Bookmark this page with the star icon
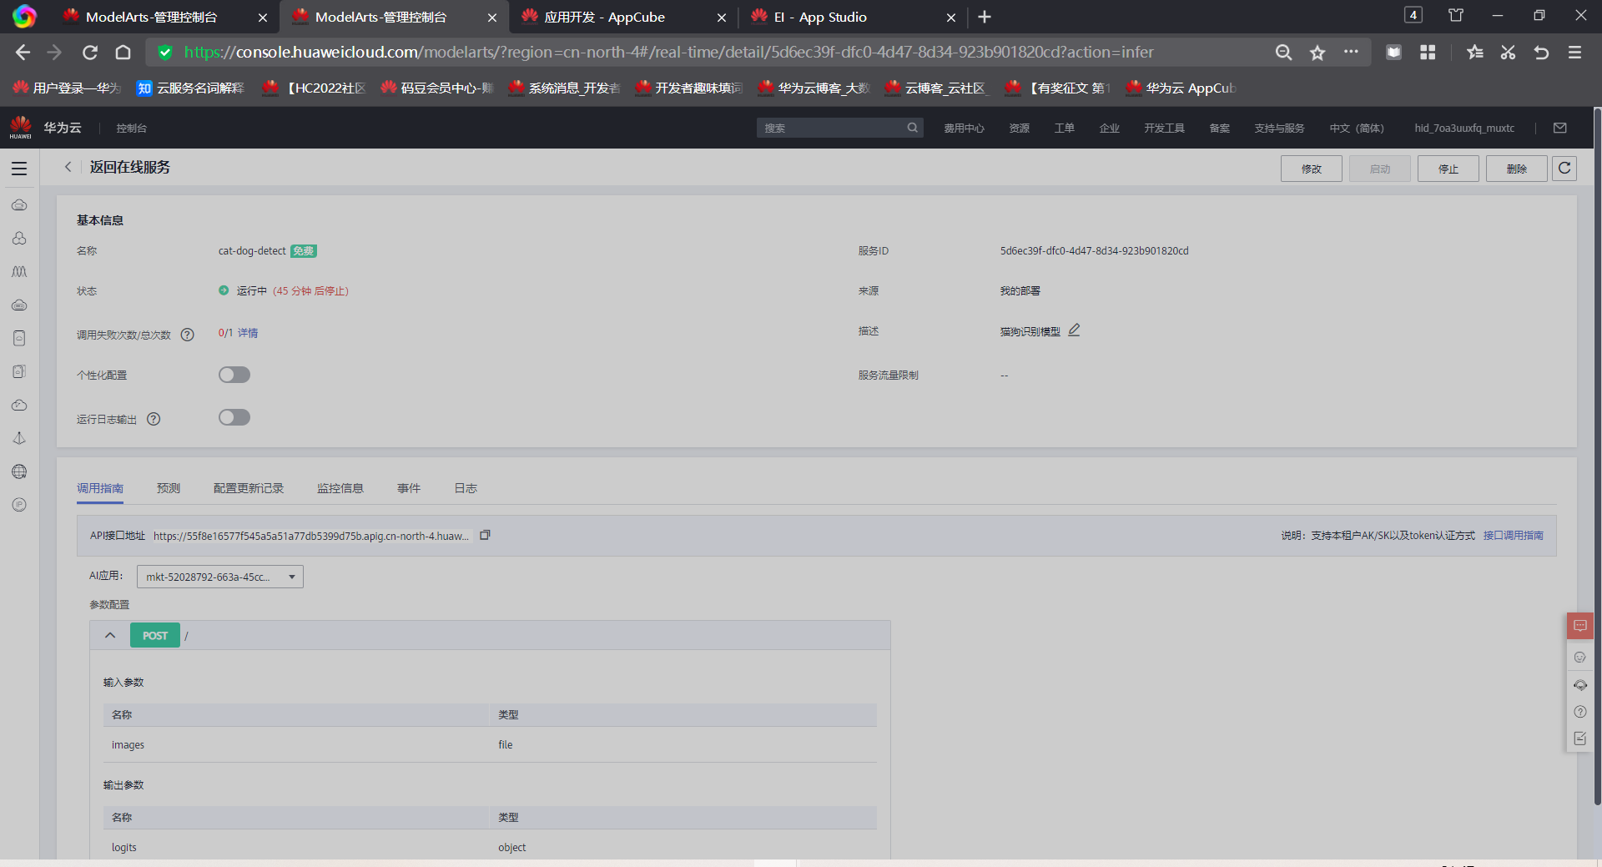 tap(1317, 53)
